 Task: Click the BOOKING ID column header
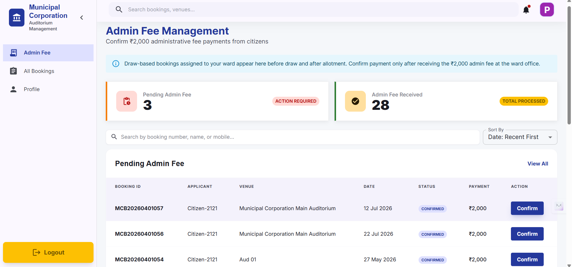click(128, 187)
